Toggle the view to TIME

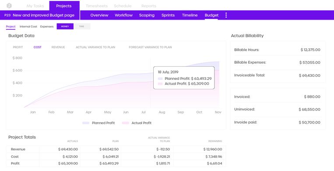[x=82, y=26]
